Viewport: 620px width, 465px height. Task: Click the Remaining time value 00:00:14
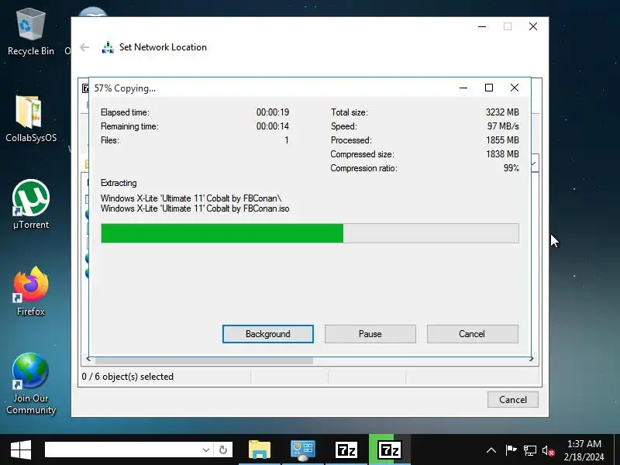pos(273,126)
